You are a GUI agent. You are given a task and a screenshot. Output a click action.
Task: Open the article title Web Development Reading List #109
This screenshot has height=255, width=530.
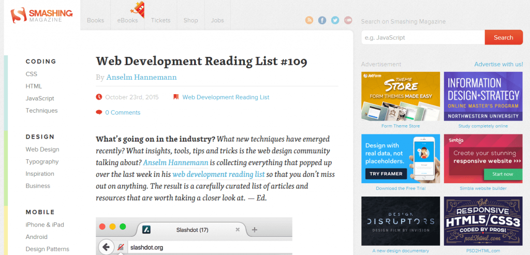[x=201, y=61]
